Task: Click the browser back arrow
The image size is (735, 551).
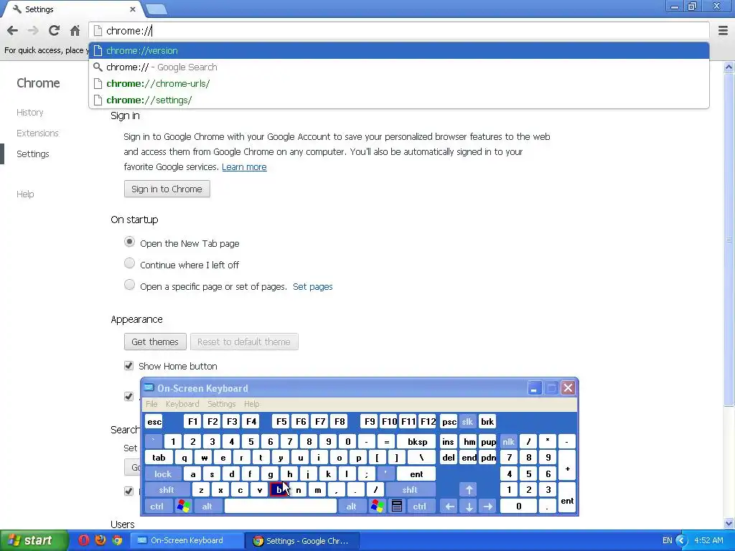Action: pos(13,31)
